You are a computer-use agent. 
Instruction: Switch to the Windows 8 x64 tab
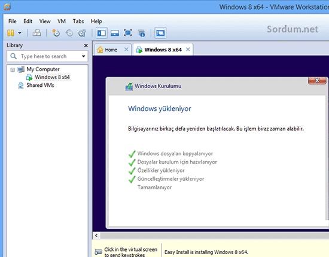[x=163, y=50]
